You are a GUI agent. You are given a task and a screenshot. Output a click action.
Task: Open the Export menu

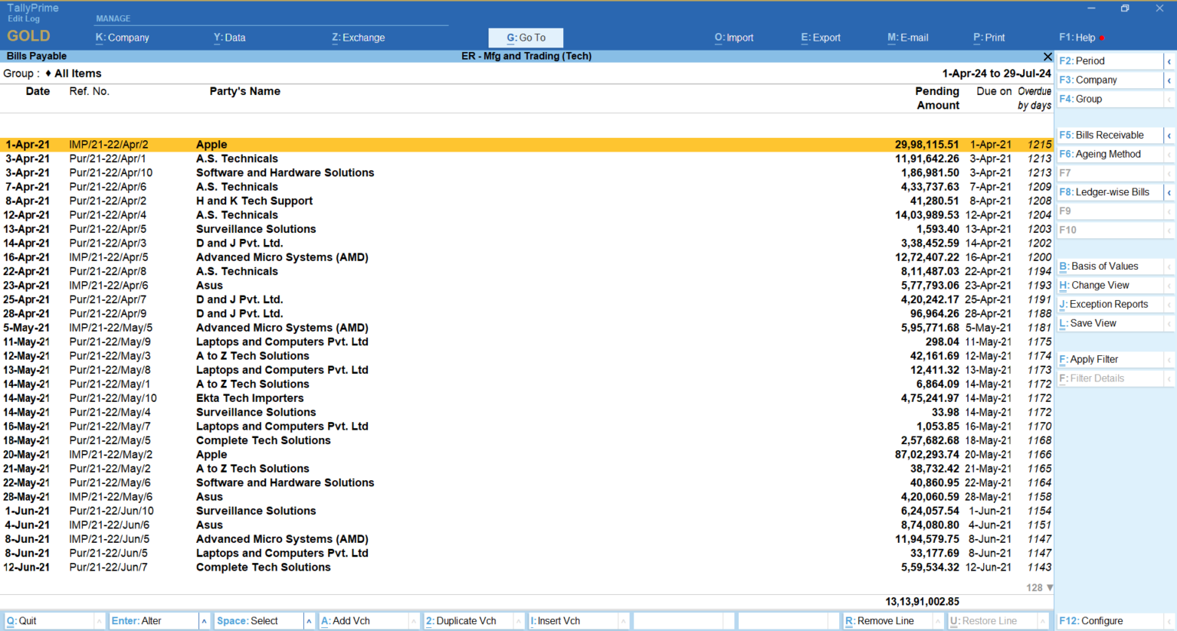[820, 37]
